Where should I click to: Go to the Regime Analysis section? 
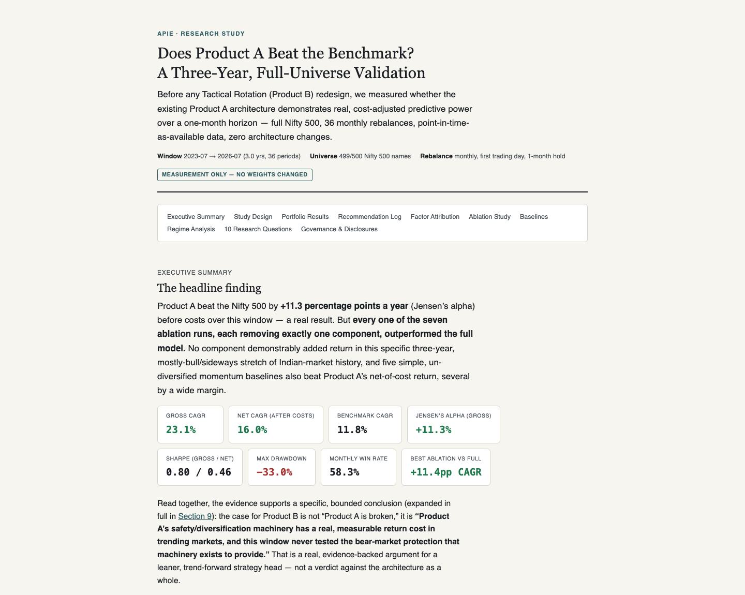point(191,229)
